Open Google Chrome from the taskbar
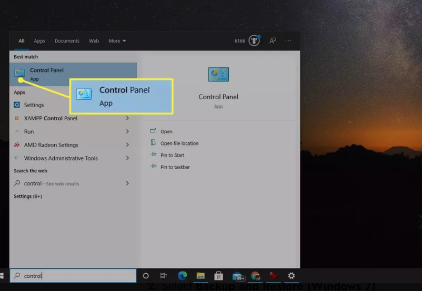 [256, 276]
